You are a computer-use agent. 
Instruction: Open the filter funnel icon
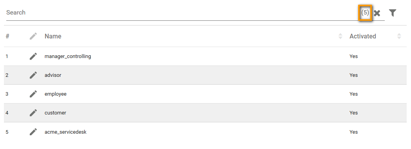392,13
